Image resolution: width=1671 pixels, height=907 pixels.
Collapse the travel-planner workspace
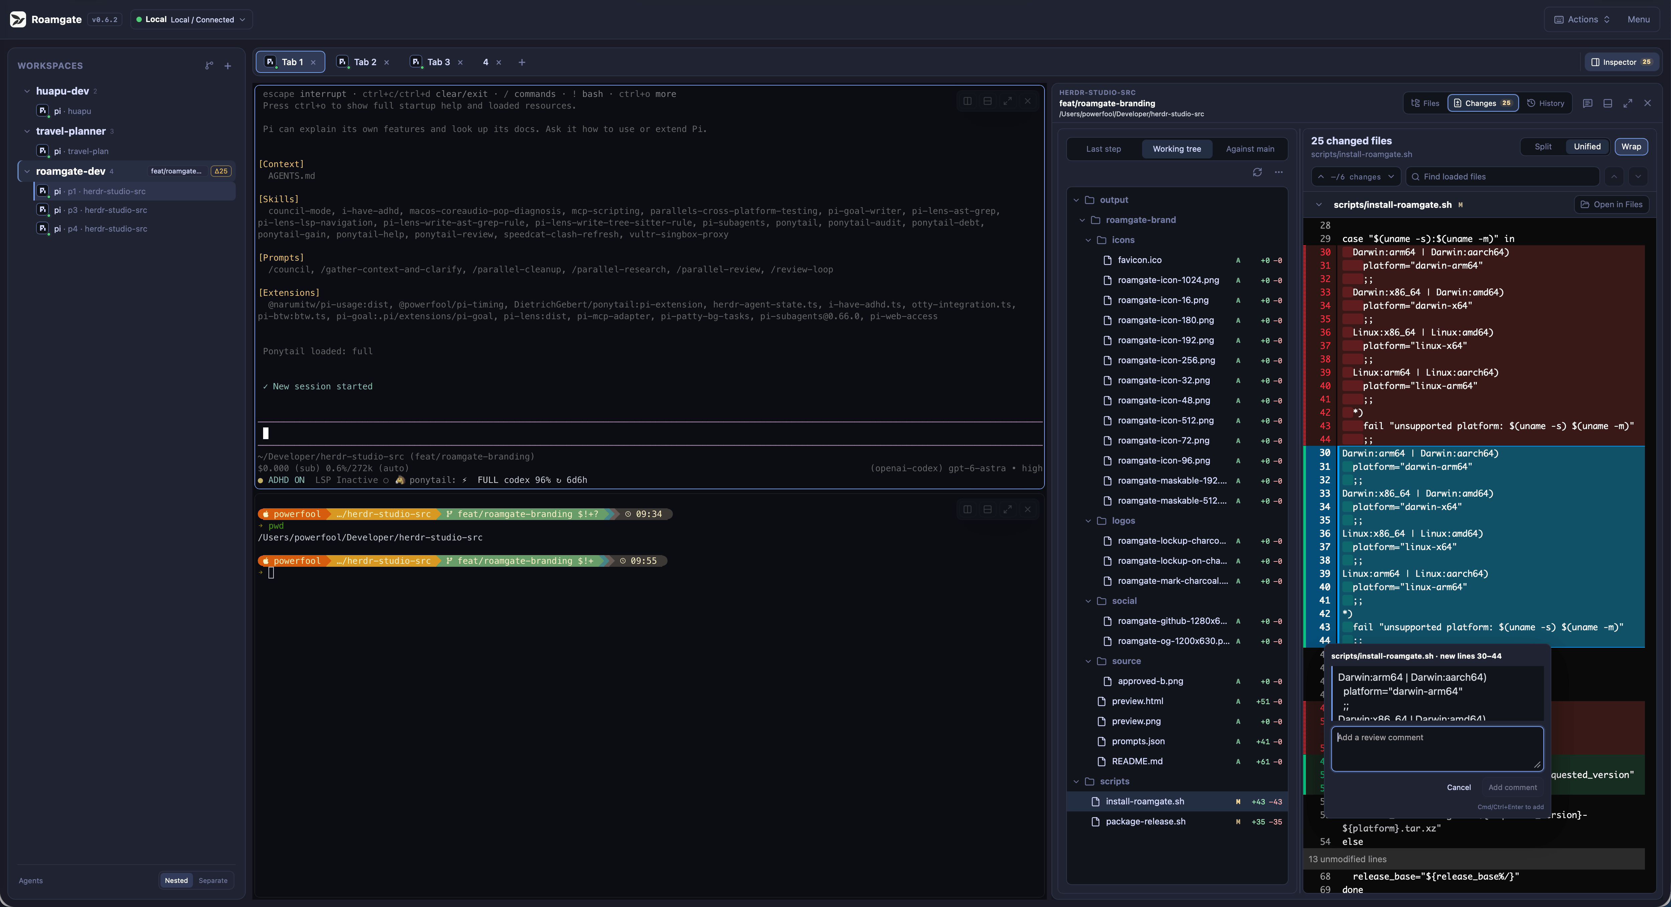tap(27, 132)
